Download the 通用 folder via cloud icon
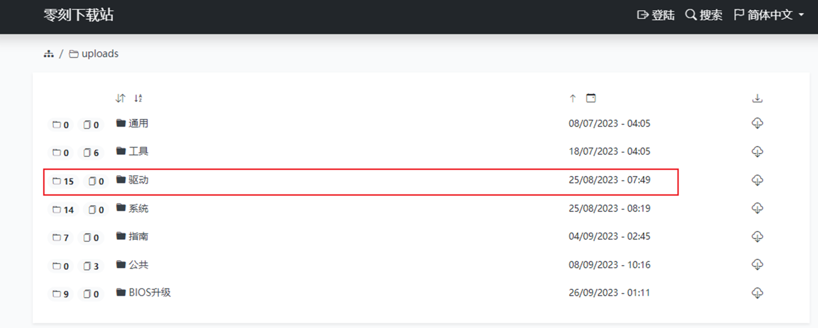The image size is (818, 328). 757,124
